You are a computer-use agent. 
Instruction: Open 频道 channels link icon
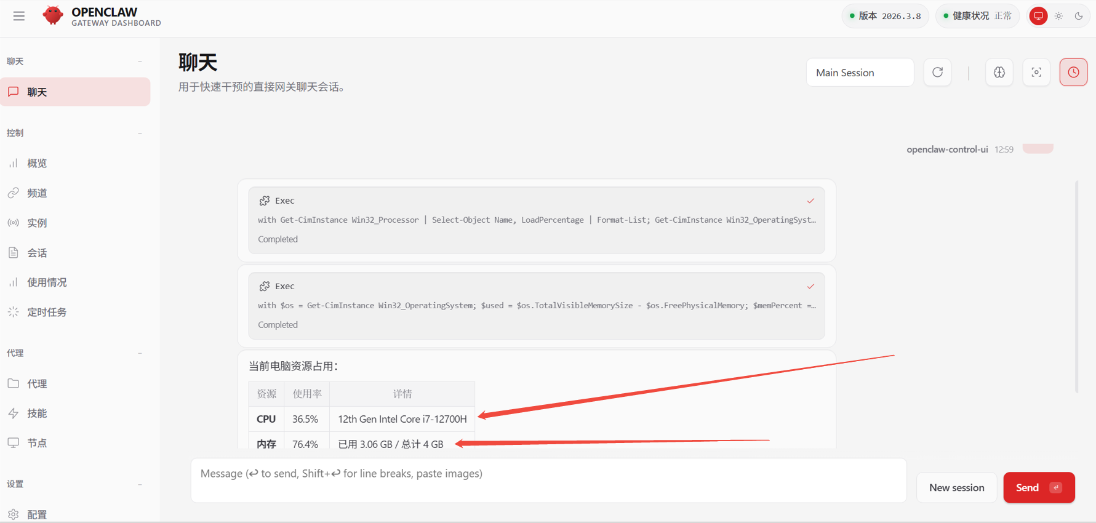tap(14, 193)
